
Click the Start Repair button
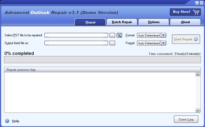(x=186, y=39)
